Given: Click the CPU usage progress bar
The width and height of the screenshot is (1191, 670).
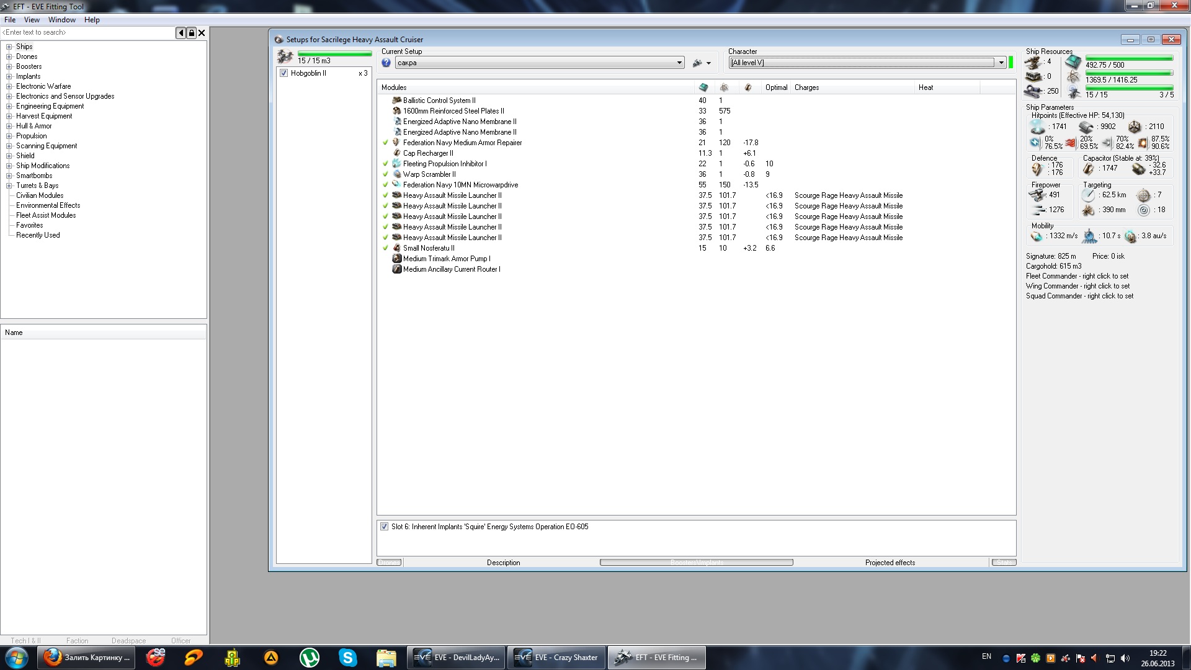Looking at the screenshot, I should point(1129,58).
